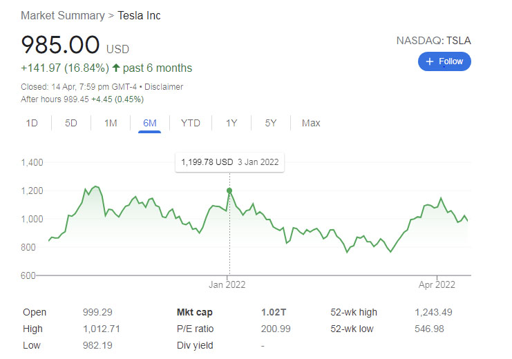Choose the 6M time range tab

[x=149, y=124]
